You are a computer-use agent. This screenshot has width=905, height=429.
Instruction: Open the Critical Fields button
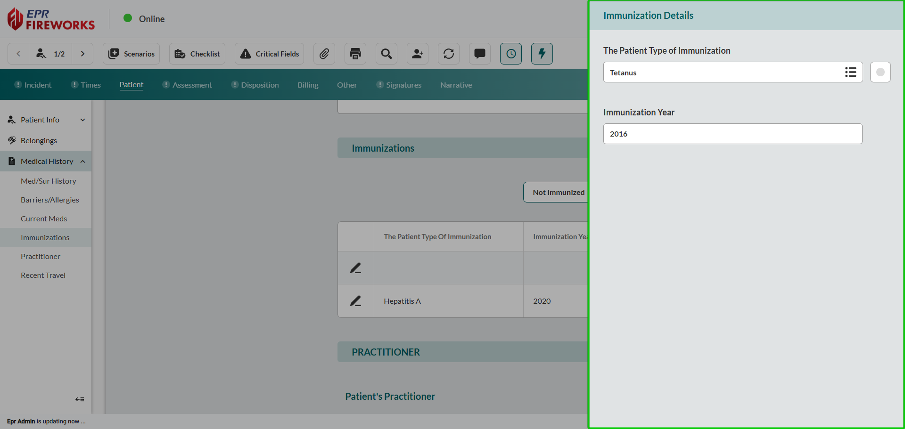click(x=270, y=54)
